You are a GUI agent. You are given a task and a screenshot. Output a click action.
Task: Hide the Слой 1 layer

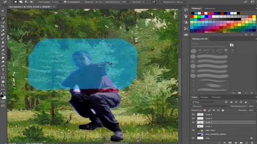193,122
